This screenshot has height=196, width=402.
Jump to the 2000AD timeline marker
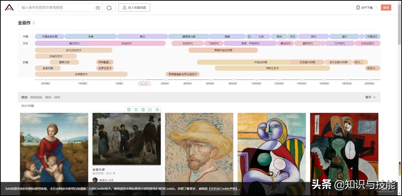tap(370, 84)
